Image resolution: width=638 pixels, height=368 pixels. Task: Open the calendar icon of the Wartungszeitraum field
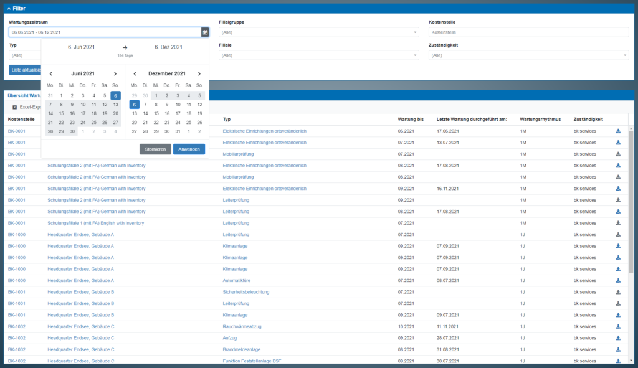205,32
